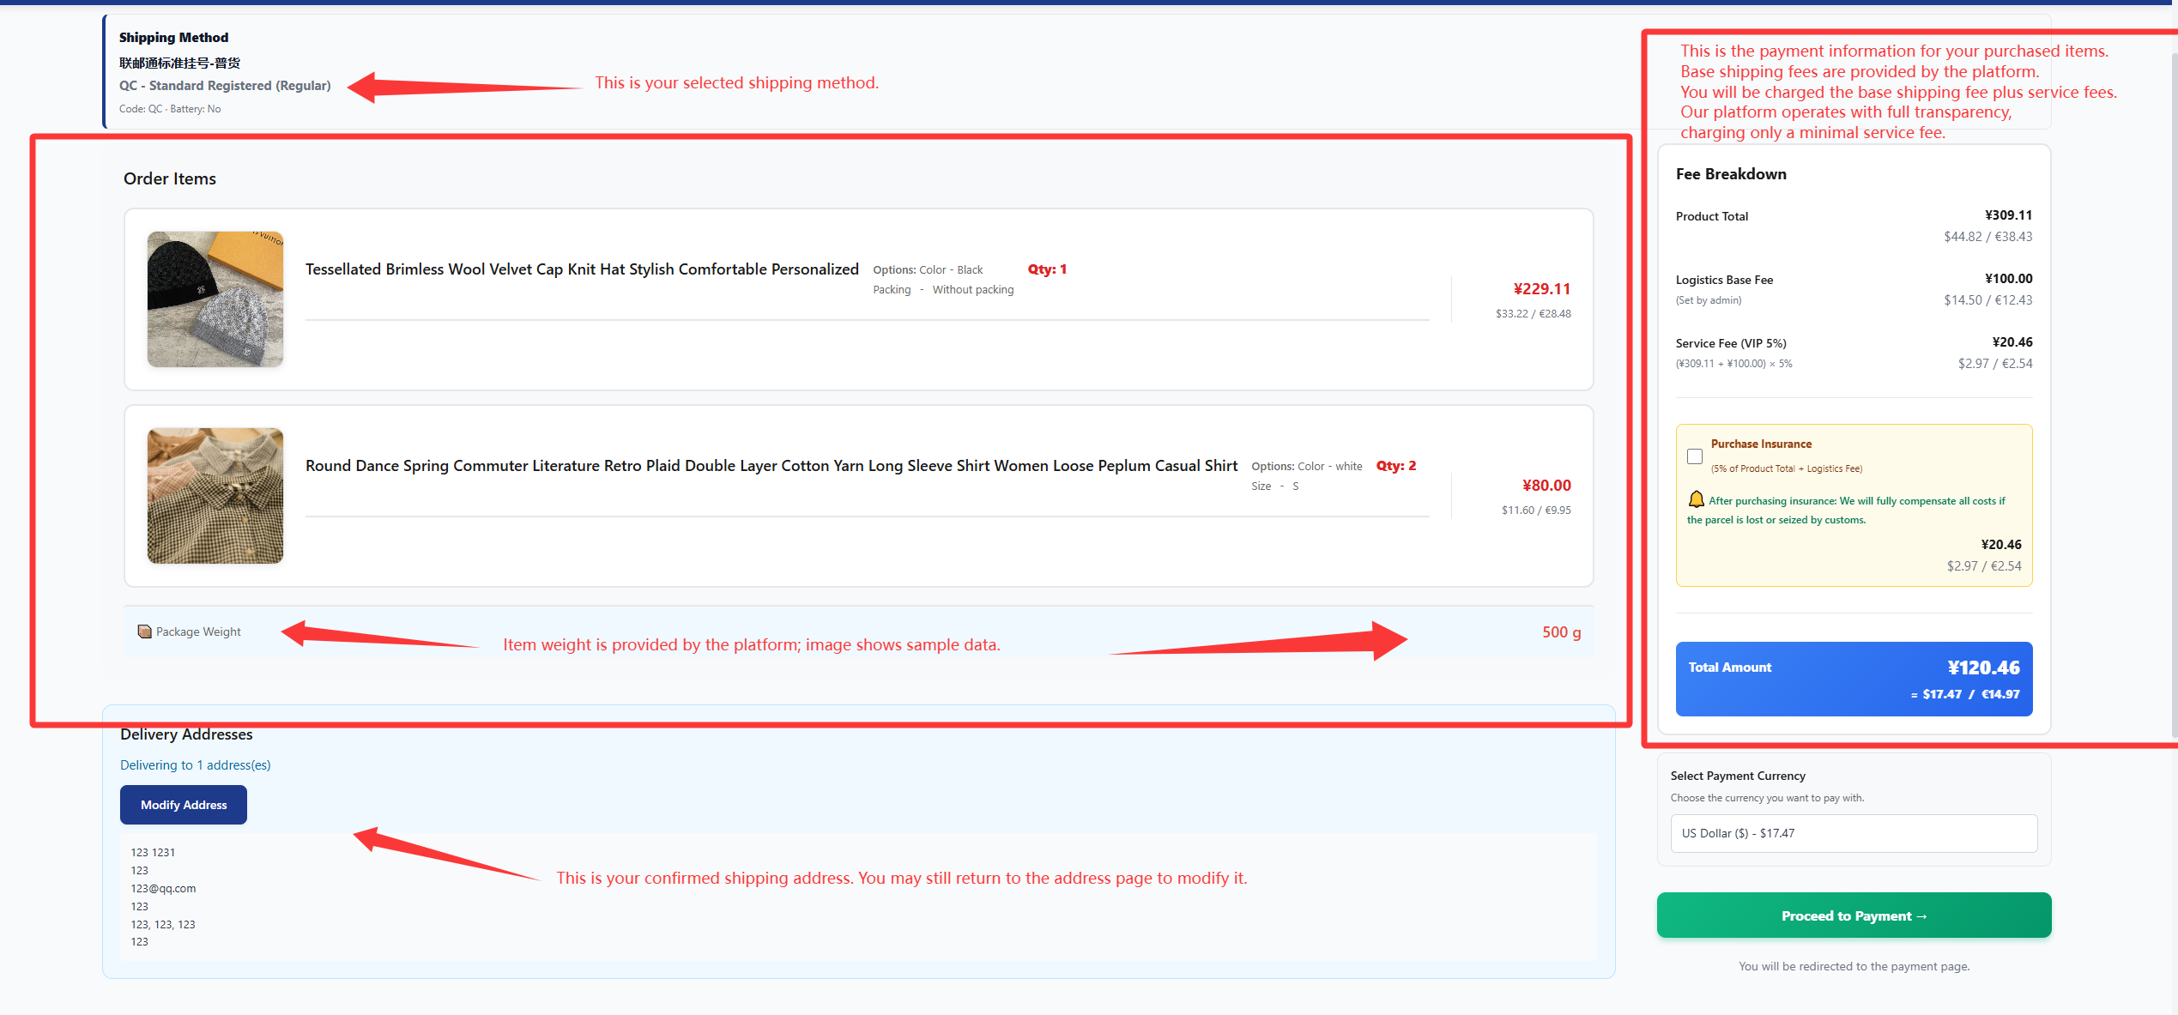Click the 500 g package weight value
Screen dimensions: 2178x1015
(x=1561, y=632)
